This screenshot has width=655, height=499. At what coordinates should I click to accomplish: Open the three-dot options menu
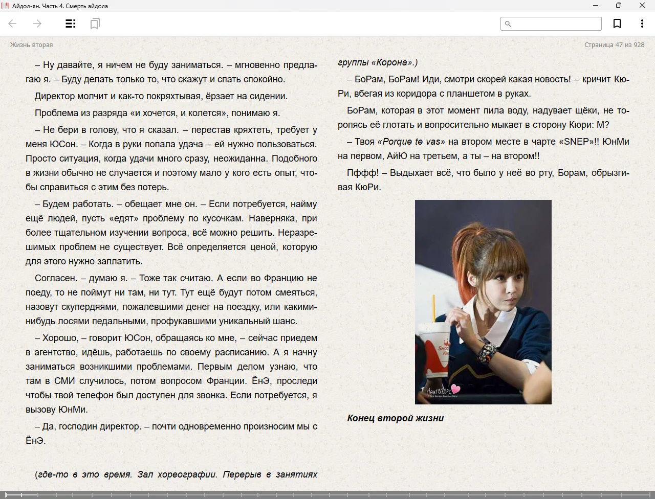point(642,24)
